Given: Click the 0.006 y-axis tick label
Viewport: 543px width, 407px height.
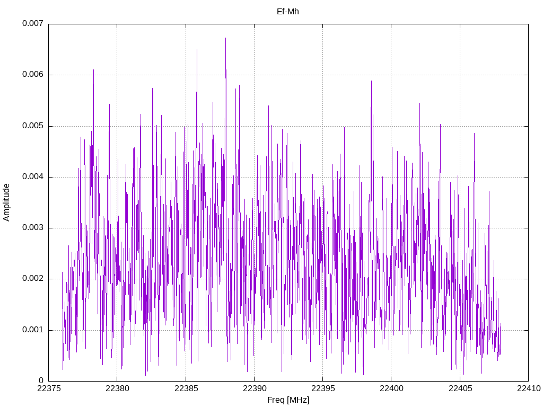Looking at the screenshot, I should click(x=33, y=74).
